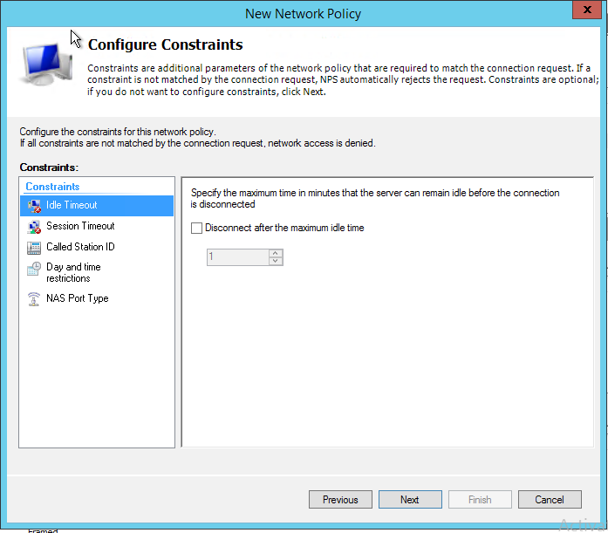Image resolution: width=608 pixels, height=533 pixels.
Task: Select Session Timeout constraint label
Action: [80, 226]
